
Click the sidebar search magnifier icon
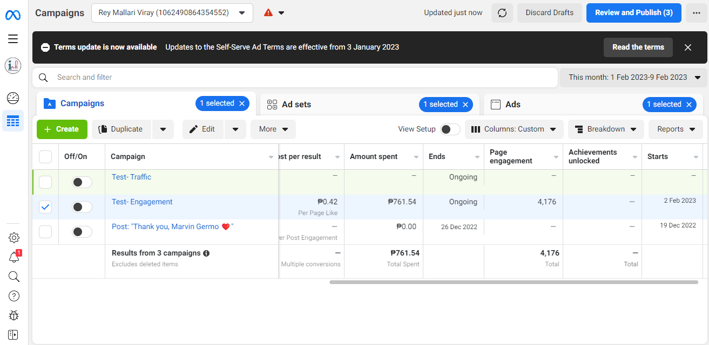14,277
